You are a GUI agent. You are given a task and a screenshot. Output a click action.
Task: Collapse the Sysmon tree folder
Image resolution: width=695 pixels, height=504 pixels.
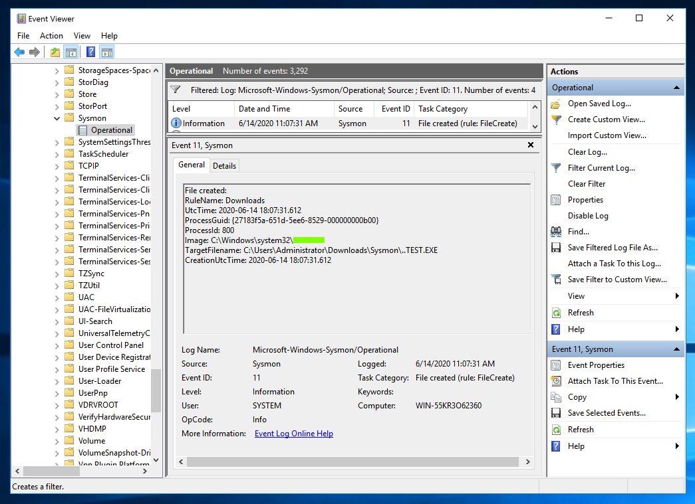pyautogui.click(x=57, y=118)
